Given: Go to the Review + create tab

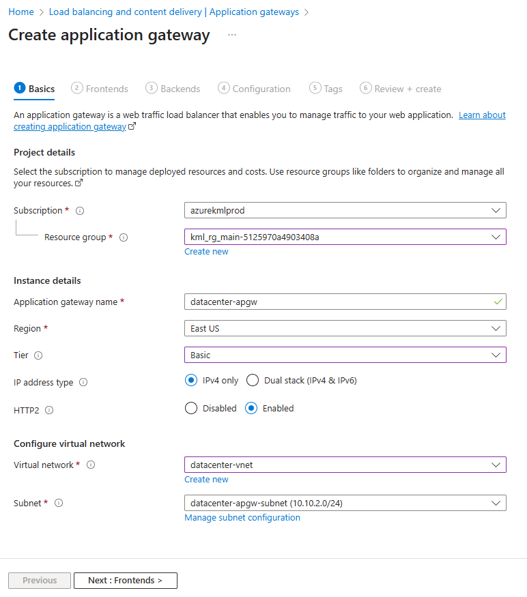Looking at the screenshot, I should pos(401,89).
